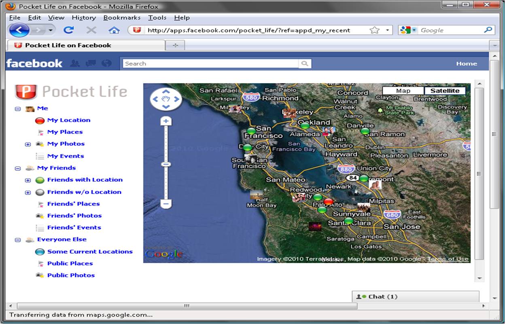Open the View menu

click(56, 18)
